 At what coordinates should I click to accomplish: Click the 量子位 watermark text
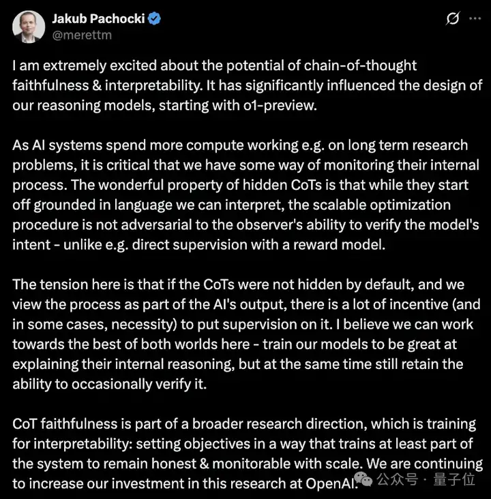pyautogui.click(x=454, y=479)
